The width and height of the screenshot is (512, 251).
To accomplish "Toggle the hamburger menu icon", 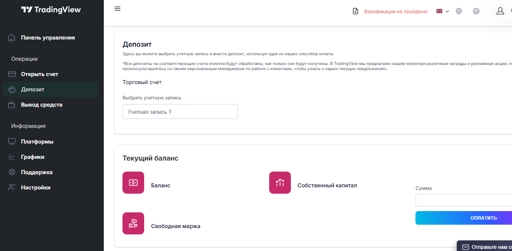I will click(117, 8).
